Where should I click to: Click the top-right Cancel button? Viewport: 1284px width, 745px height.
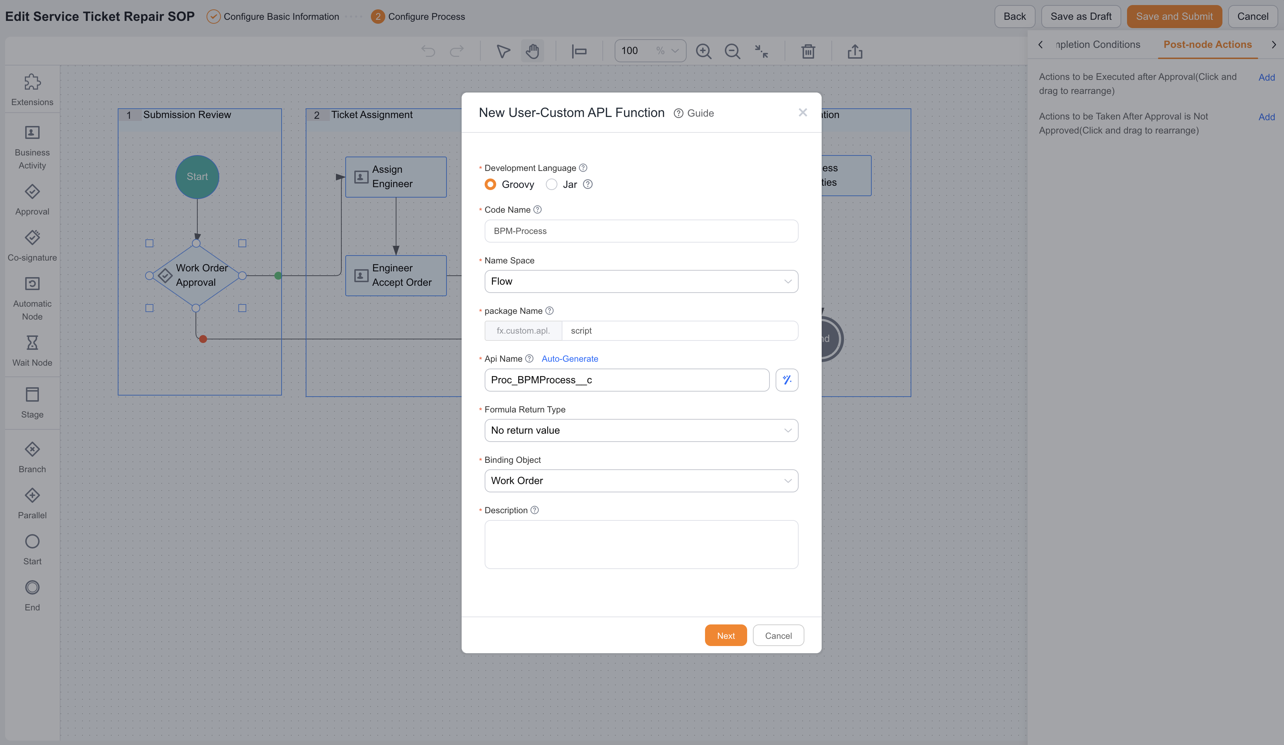tap(1252, 16)
